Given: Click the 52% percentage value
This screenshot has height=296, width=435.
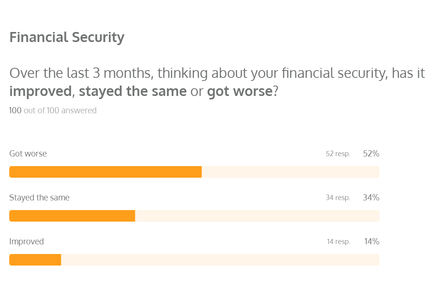Looking at the screenshot, I should 371,154.
